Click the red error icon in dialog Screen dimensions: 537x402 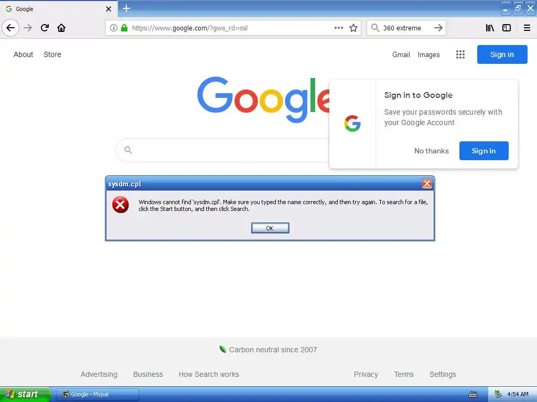pyautogui.click(x=120, y=205)
